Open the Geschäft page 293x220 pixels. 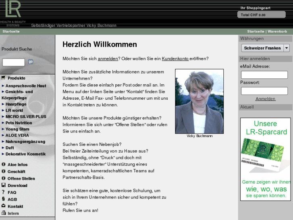(x=17, y=172)
